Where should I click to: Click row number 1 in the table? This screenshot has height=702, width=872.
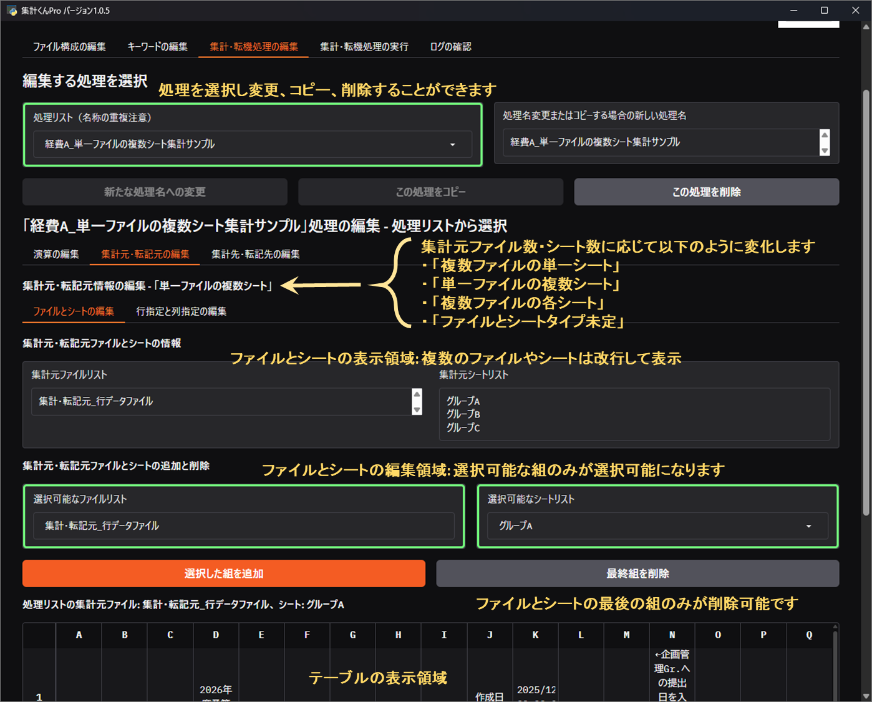click(x=39, y=675)
